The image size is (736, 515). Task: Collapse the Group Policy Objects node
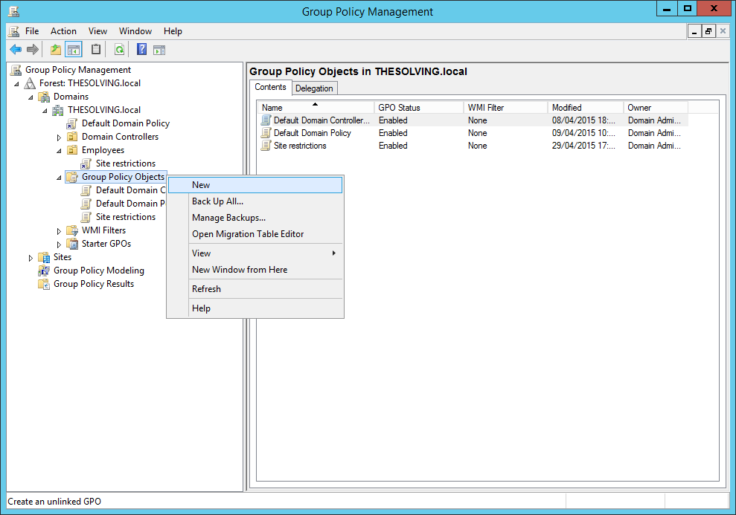[59, 178]
